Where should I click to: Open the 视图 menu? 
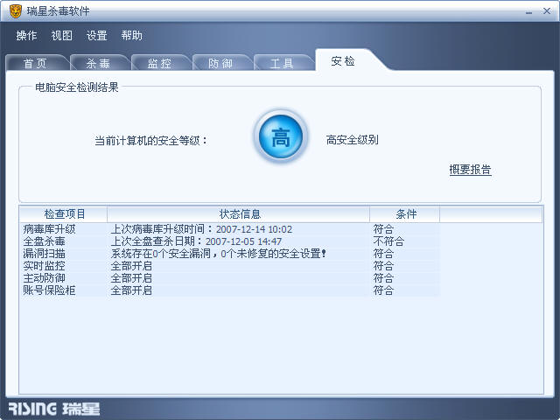[x=61, y=35]
